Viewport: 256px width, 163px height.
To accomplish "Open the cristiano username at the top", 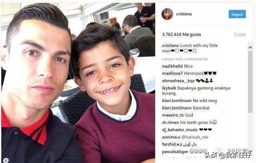I will [x=184, y=14].
